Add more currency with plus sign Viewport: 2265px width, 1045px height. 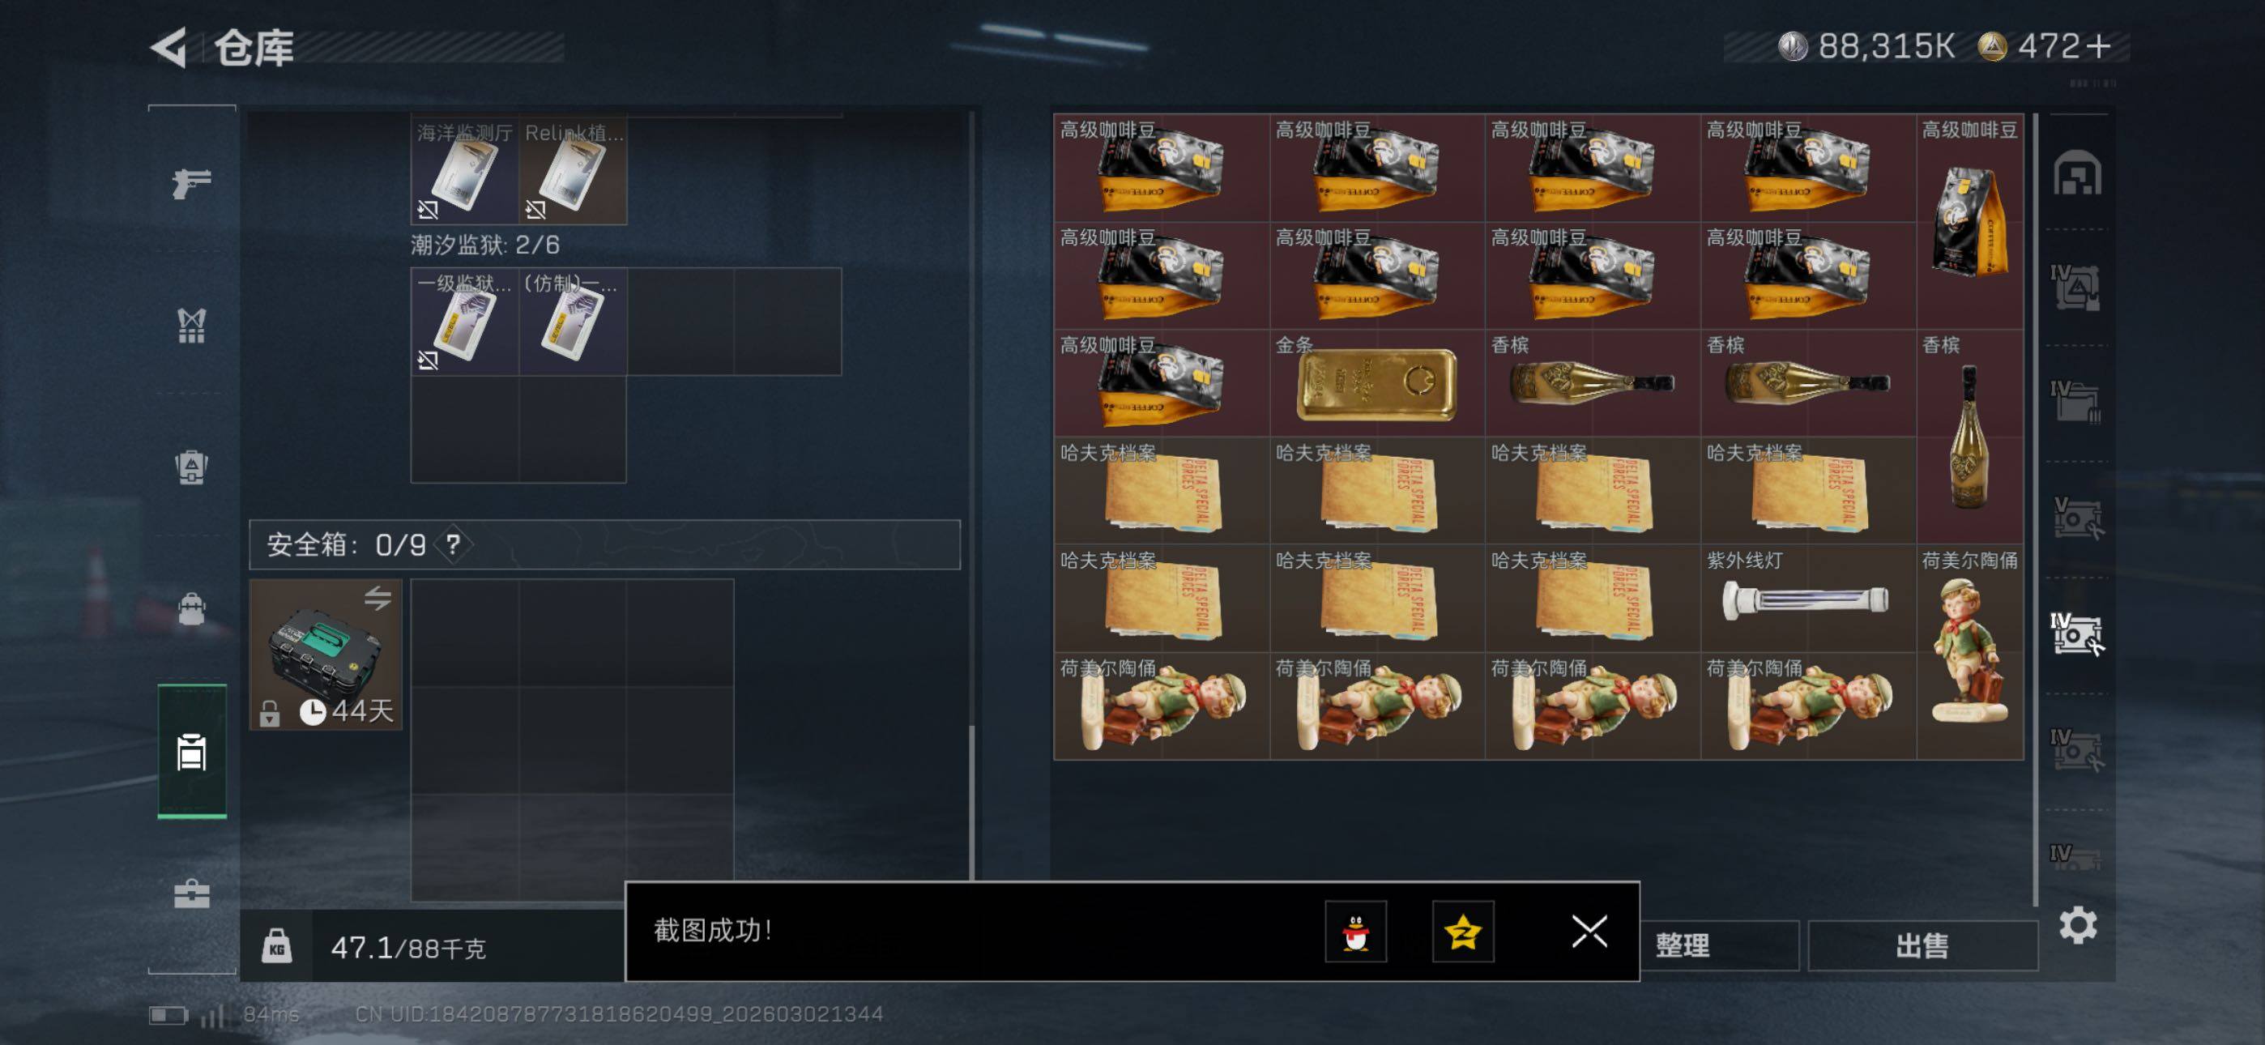2098,45
